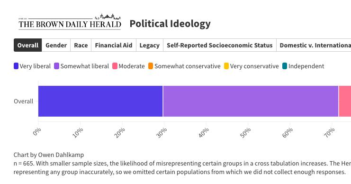The height and width of the screenshot is (184, 351).
Task: Click the pink Moderate bar segment
Action: pos(345,101)
